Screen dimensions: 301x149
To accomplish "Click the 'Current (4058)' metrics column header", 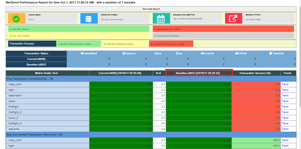I will click(x=121, y=73).
